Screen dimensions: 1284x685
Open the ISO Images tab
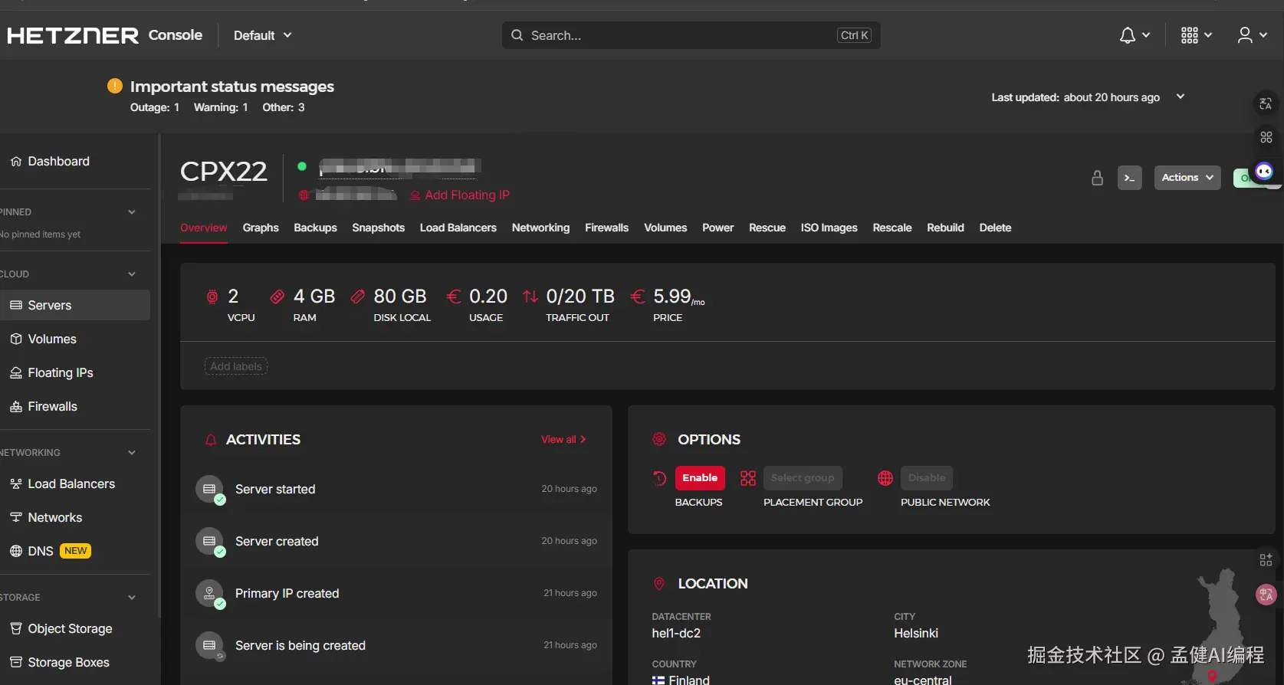click(829, 228)
